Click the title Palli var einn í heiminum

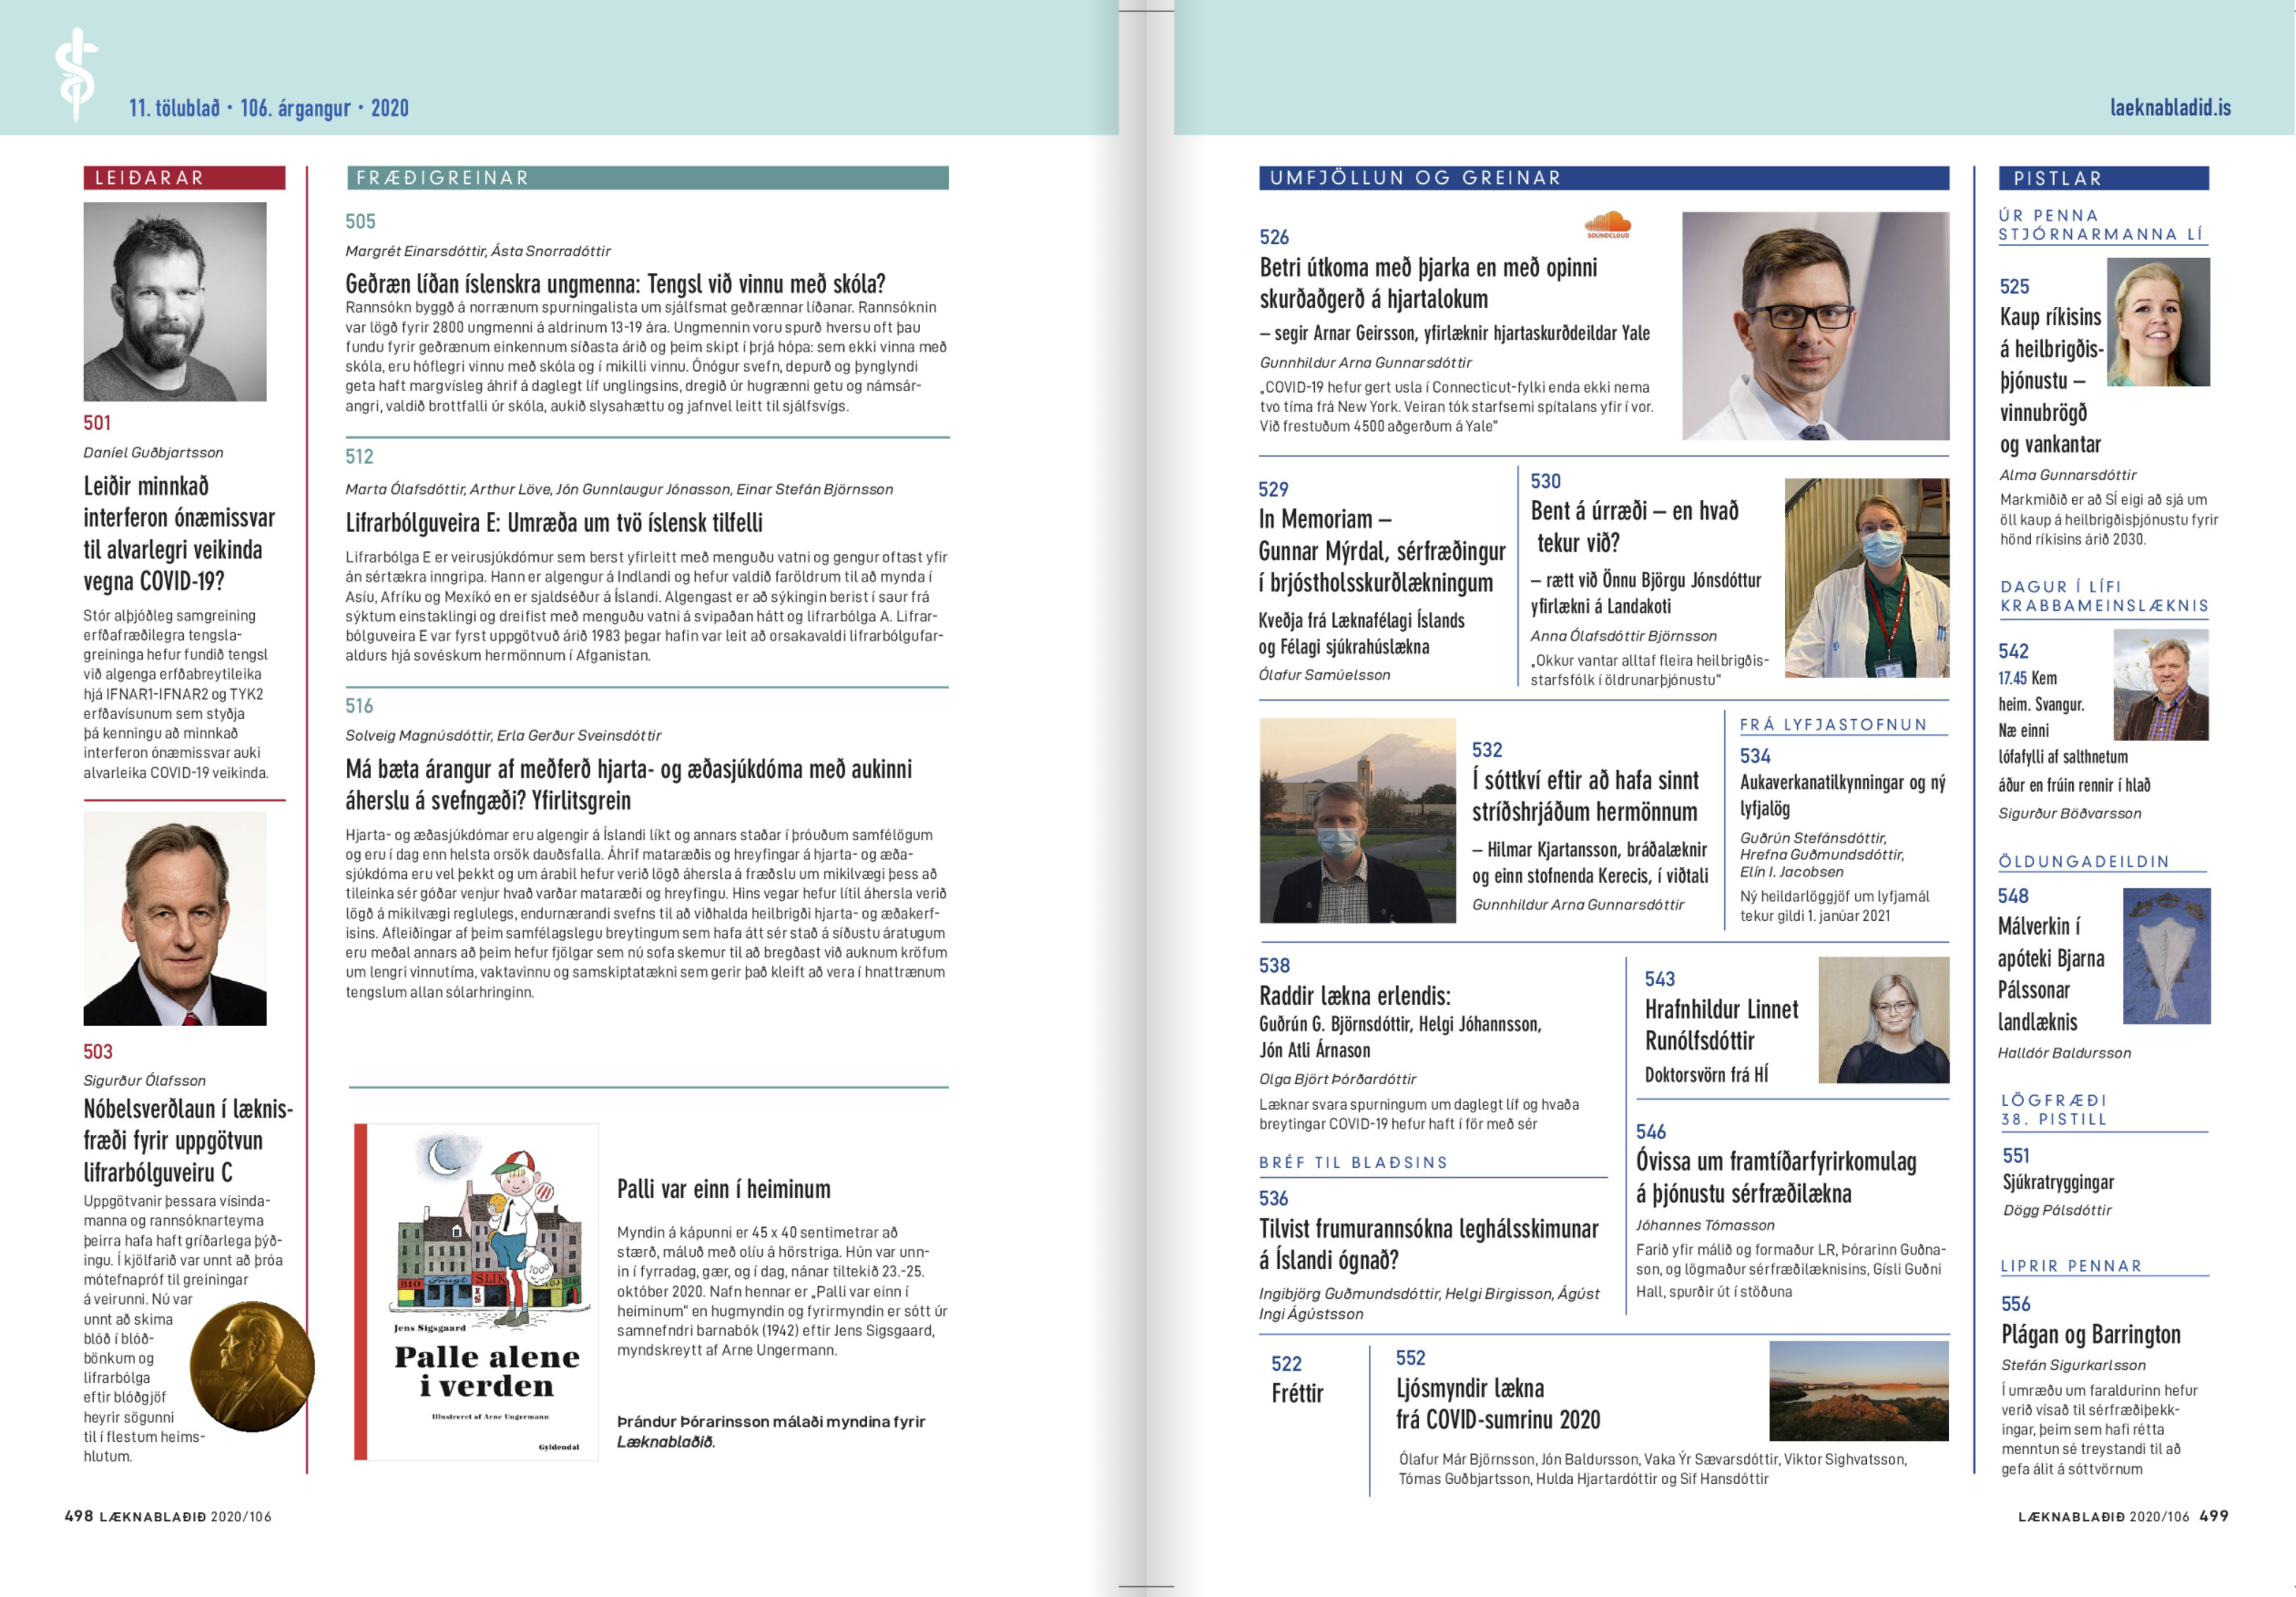click(x=723, y=1188)
